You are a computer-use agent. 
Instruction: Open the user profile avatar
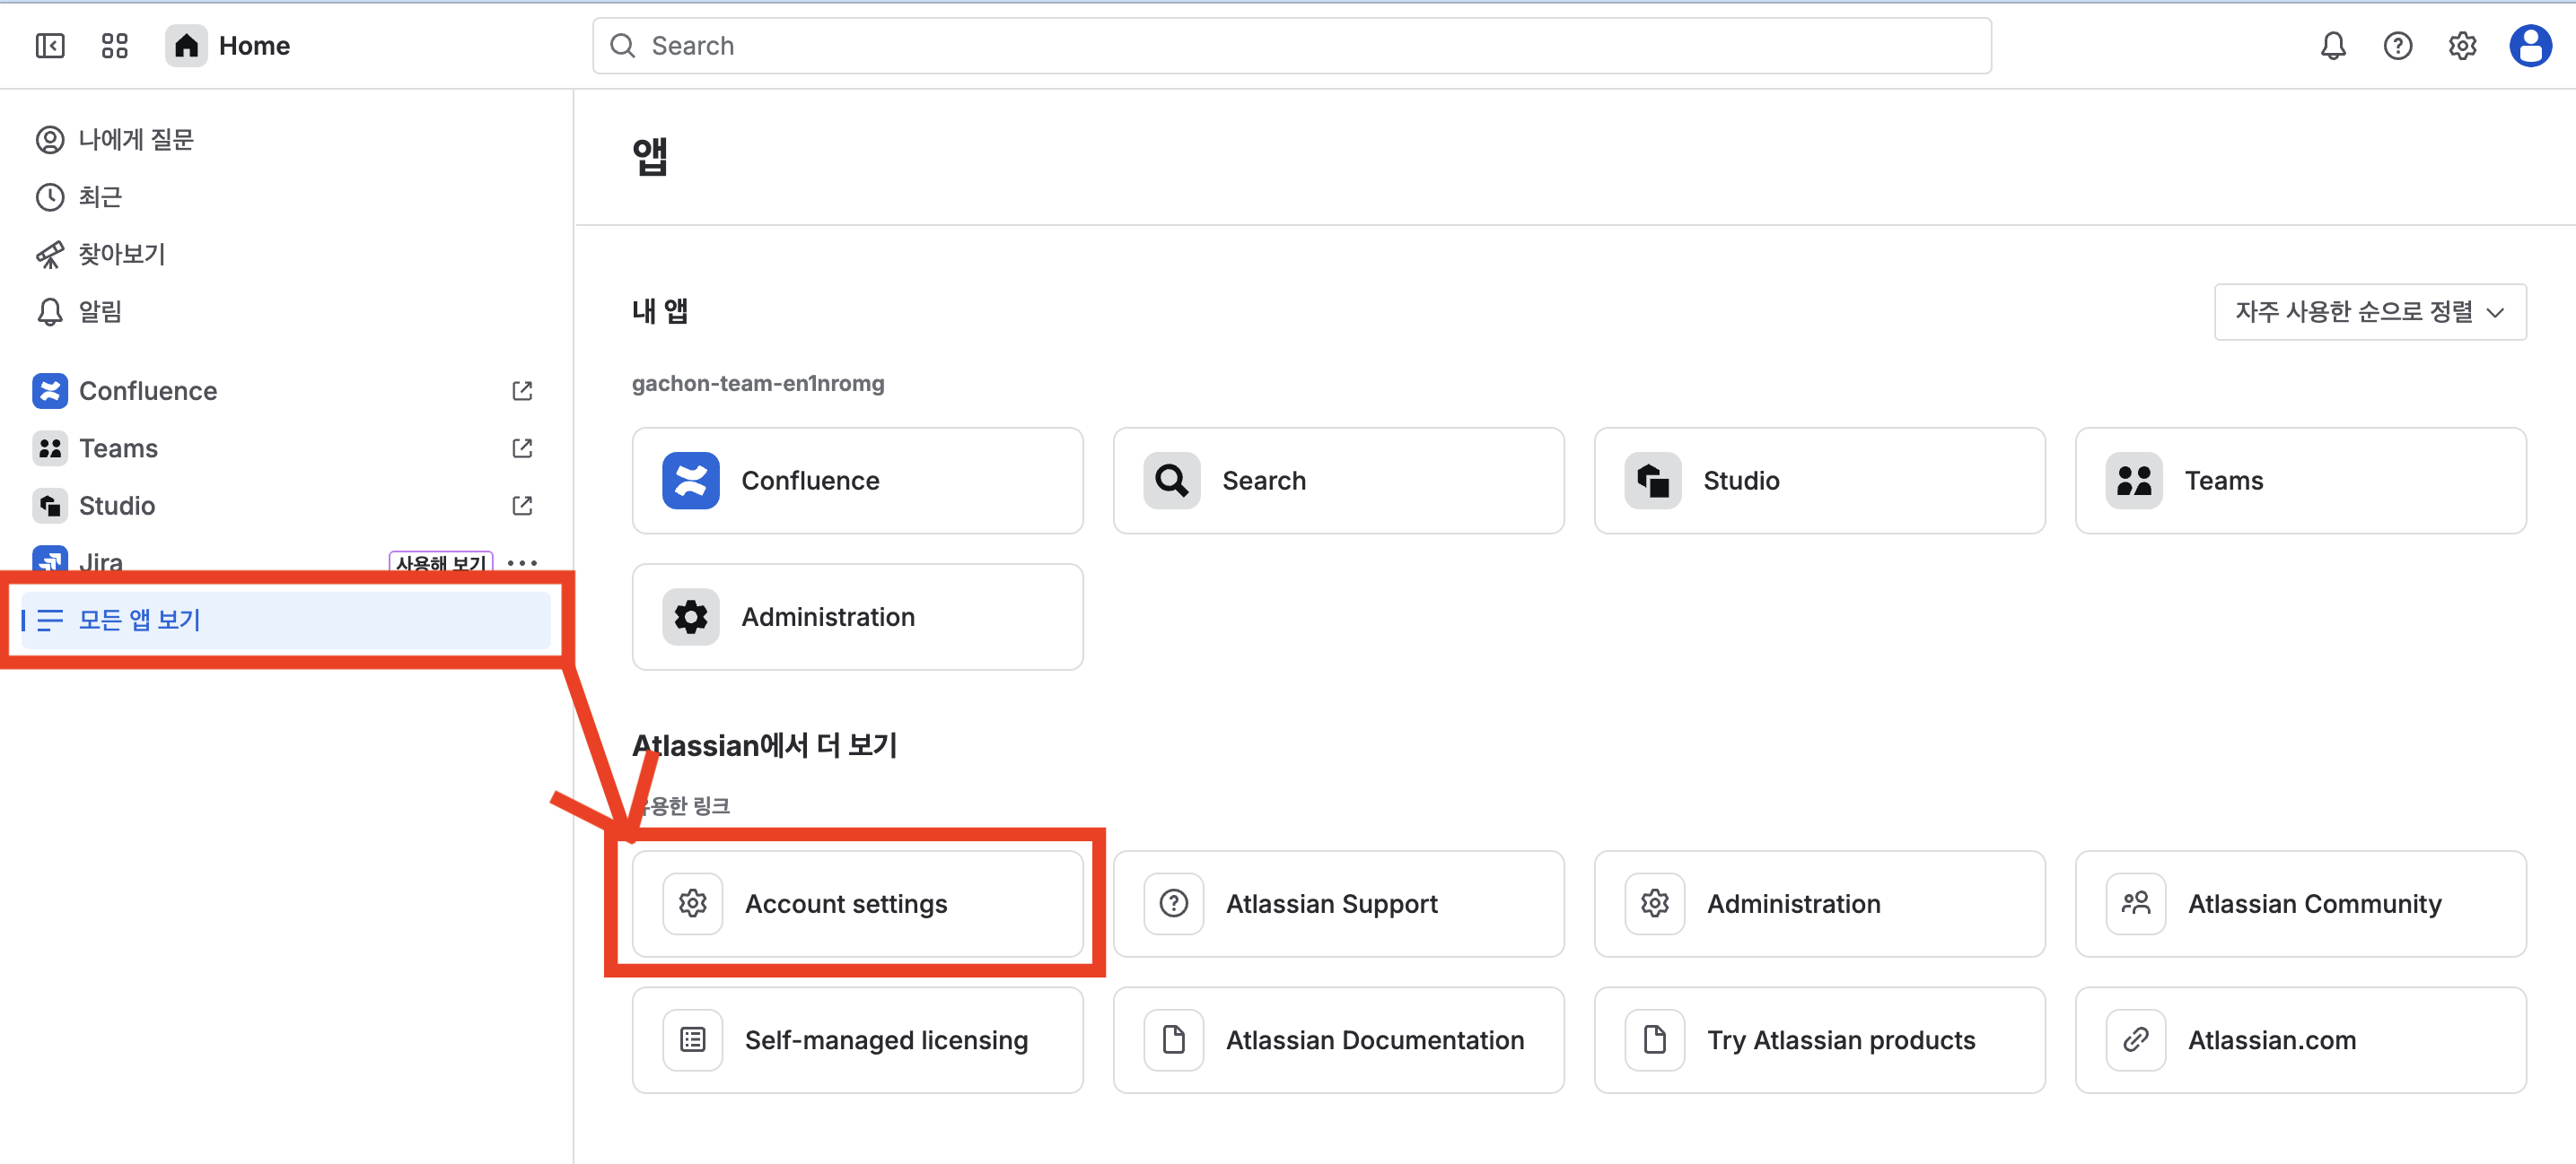click(x=2530, y=46)
